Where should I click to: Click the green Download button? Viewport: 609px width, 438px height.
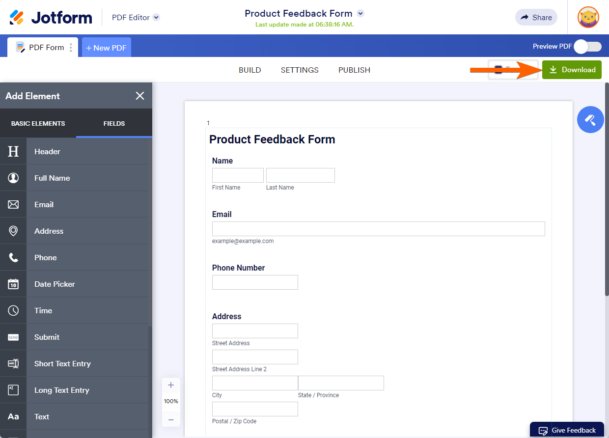572,70
